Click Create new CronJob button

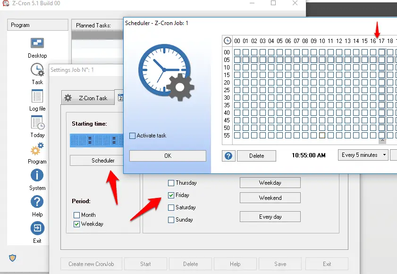click(x=92, y=264)
